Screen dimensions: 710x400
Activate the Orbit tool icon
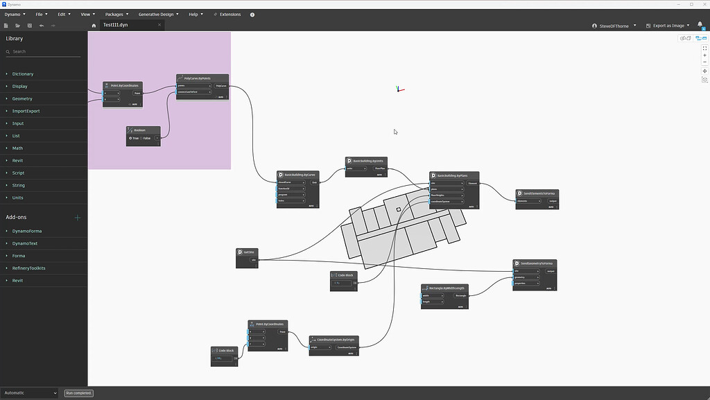tap(704, 79)
